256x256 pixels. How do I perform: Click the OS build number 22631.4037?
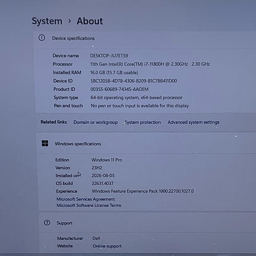coord(103,183)
